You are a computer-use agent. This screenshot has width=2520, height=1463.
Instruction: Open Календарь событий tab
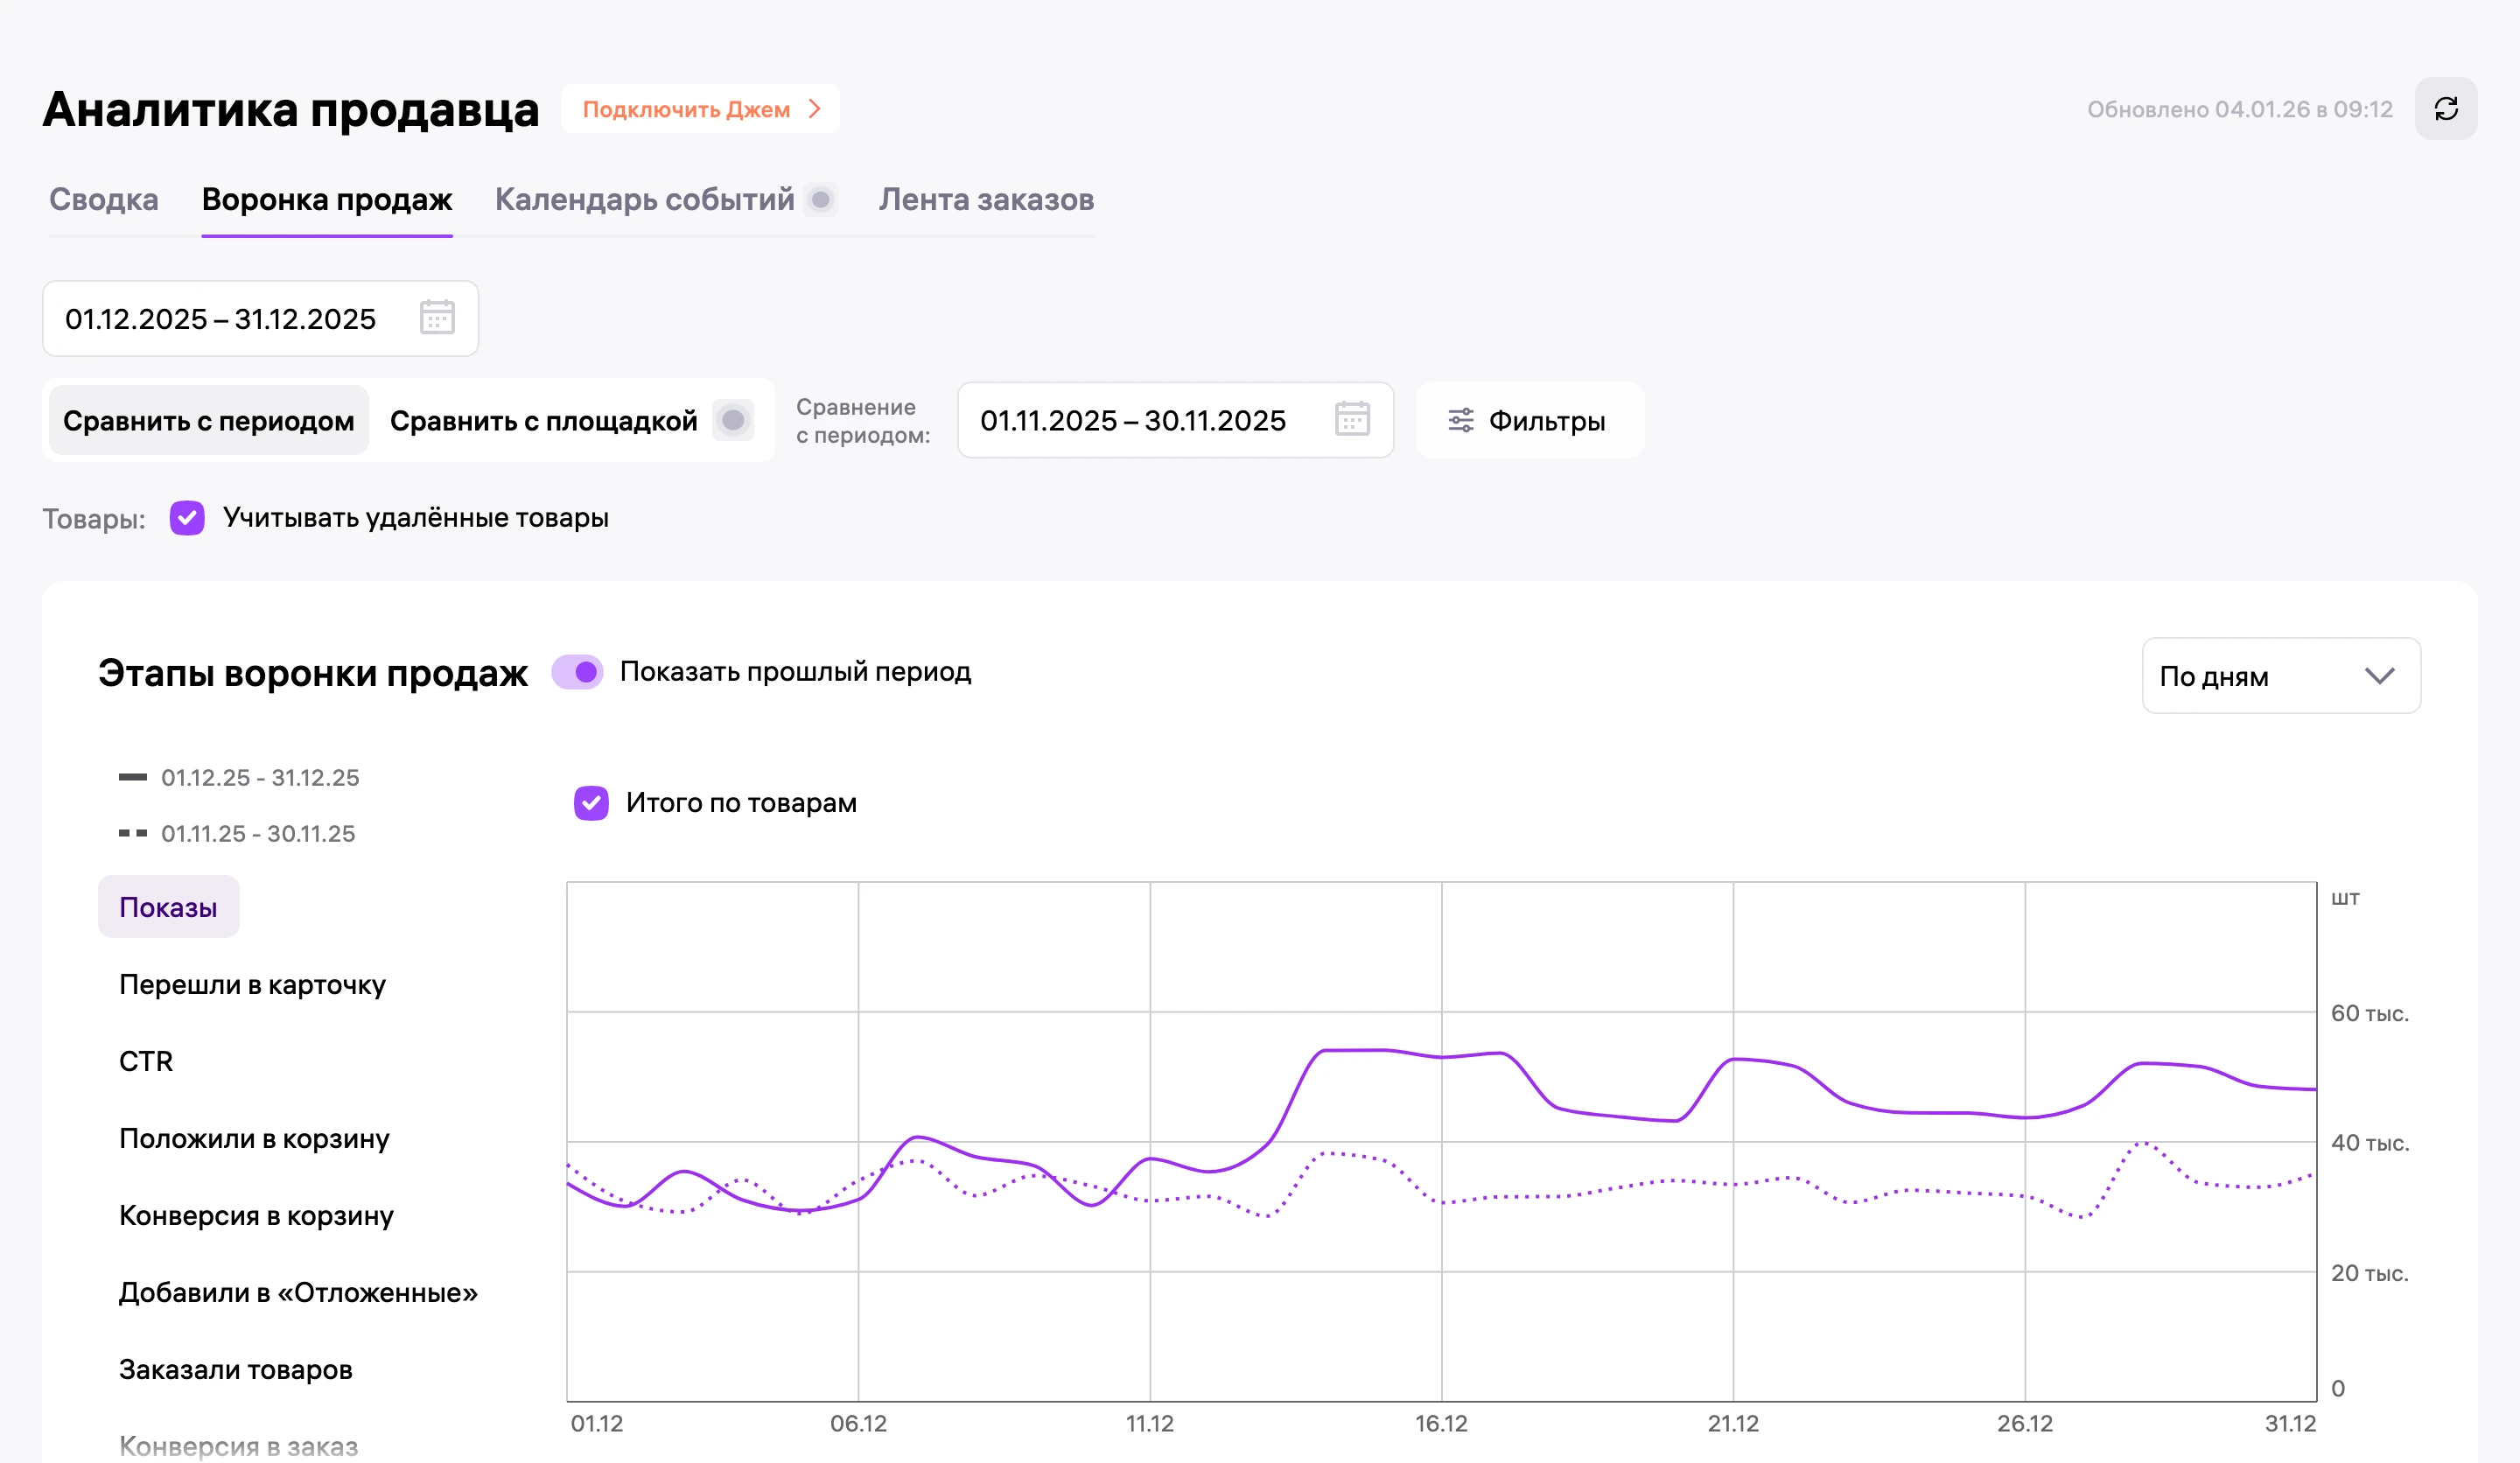pos(645,200)
